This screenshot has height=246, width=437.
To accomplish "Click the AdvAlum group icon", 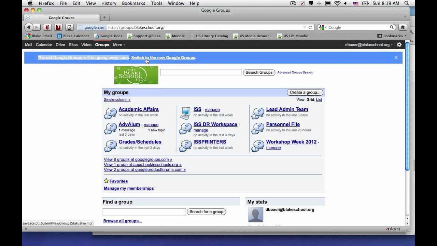I will pos(110,128).
